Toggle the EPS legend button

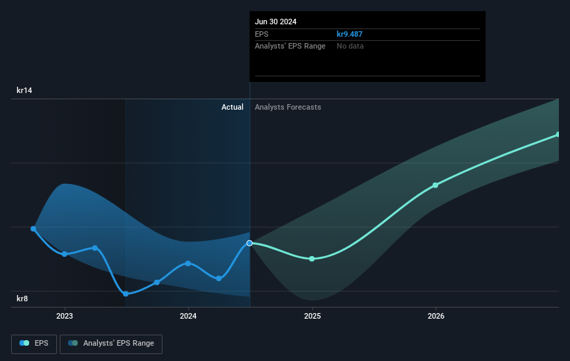pos(34,344)
